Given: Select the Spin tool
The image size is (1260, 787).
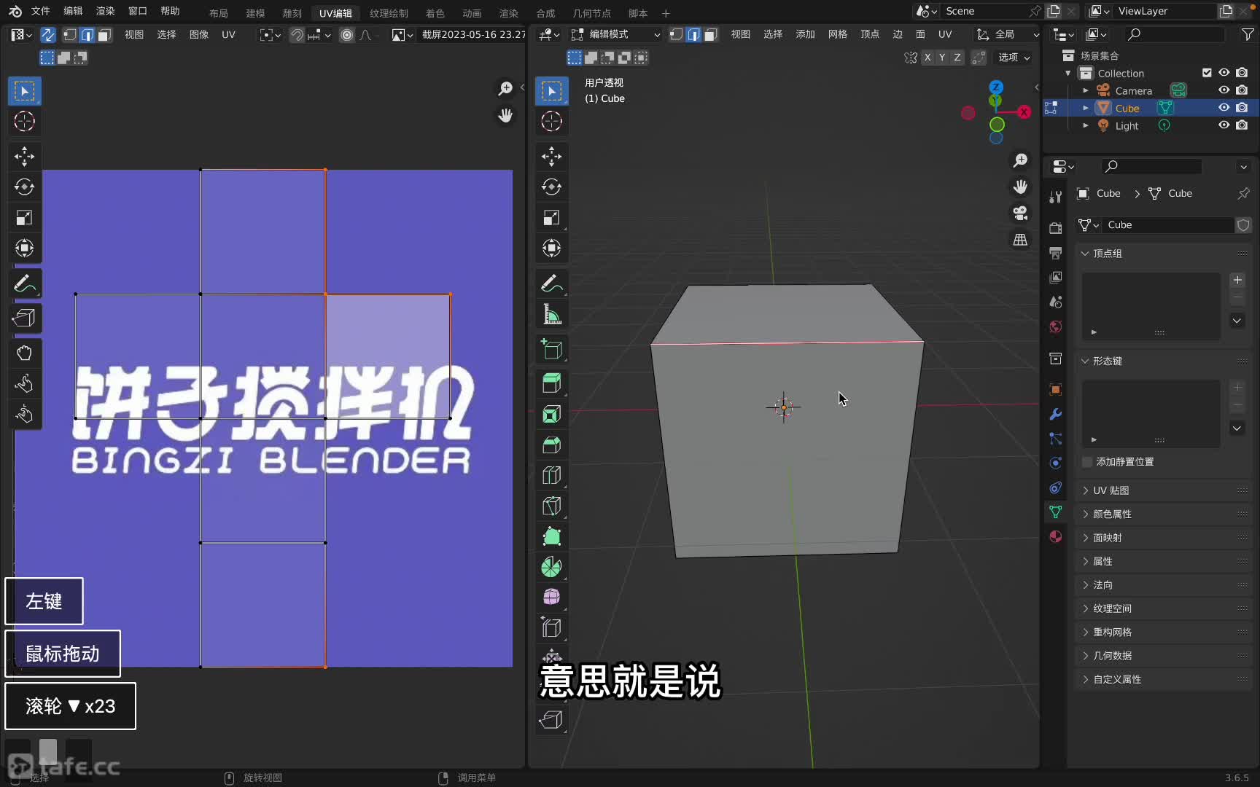Looking at the screenshot, I should [552, 567].
